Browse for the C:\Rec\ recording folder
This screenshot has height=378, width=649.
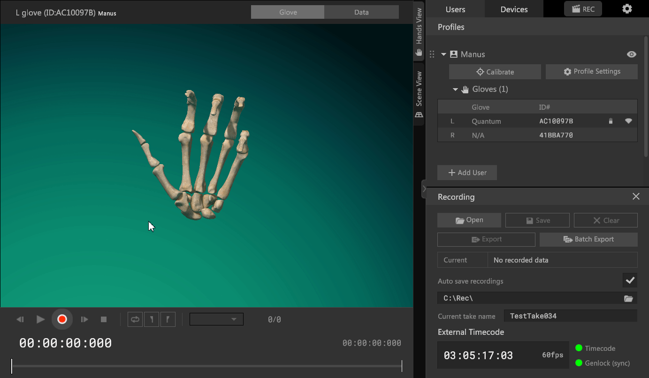[x=628, y=298]
